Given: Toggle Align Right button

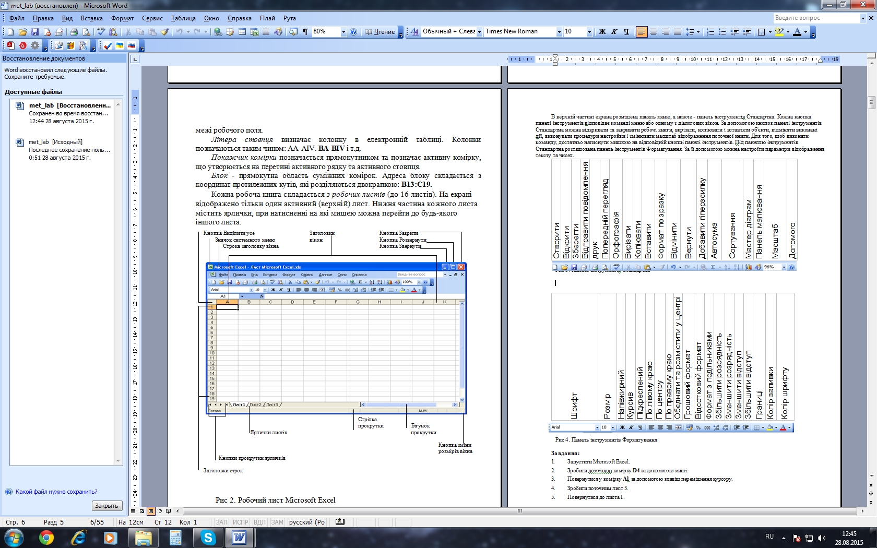Looking at the screenshot, I should tap(665, 32).
